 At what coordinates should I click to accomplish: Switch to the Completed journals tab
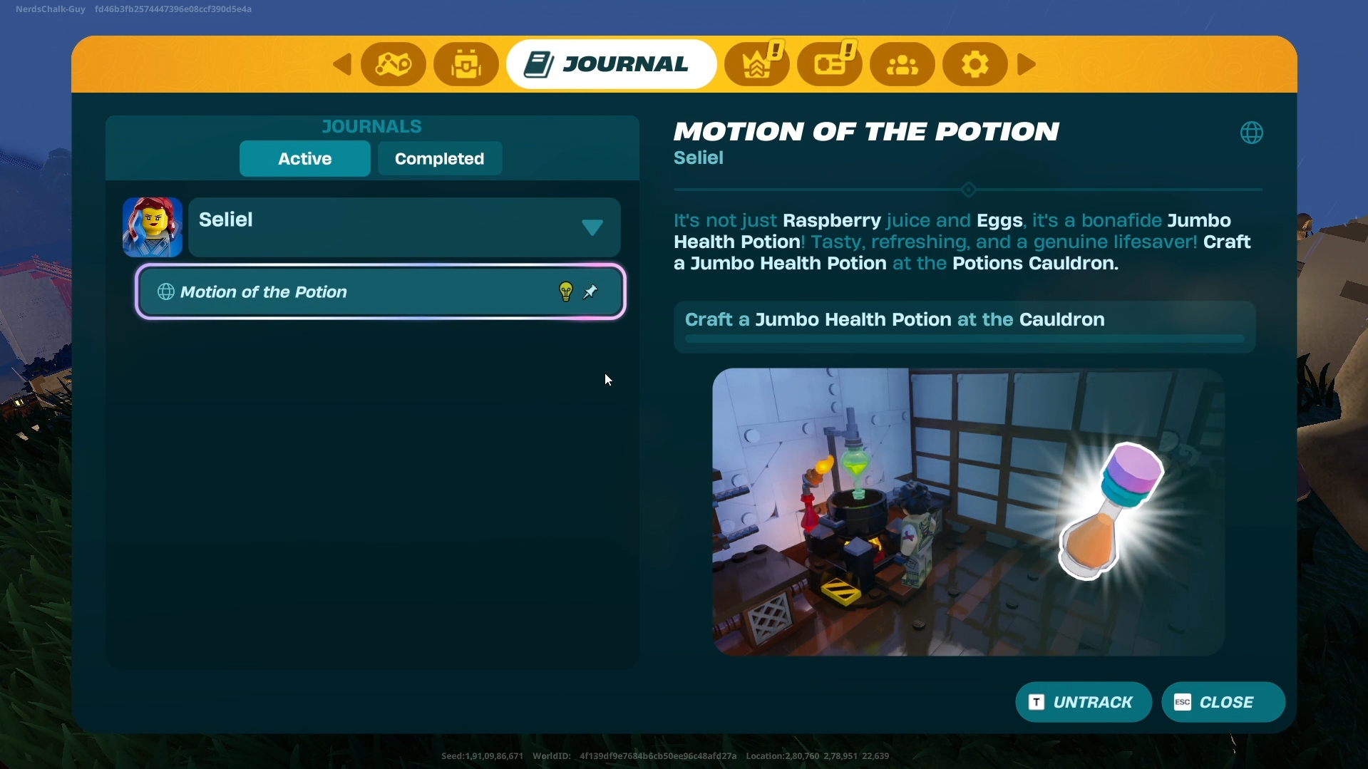(x=439, y=159)
